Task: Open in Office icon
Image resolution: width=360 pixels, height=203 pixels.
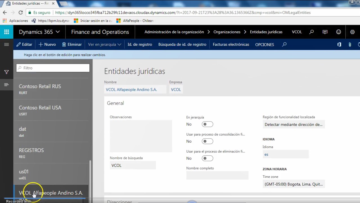Action: click(x=339, y=44)
